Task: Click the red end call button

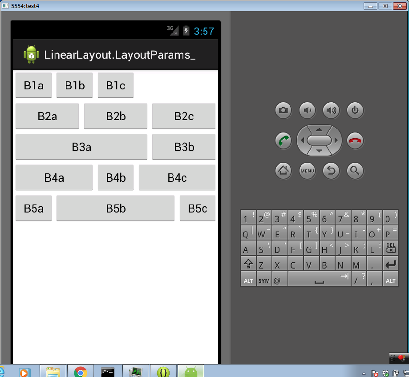Action: pos(355,140)
